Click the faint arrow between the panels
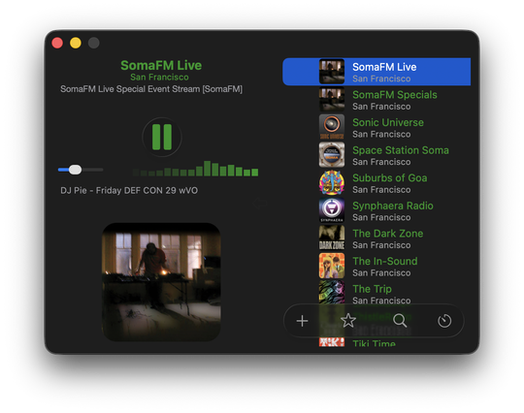This screenshot has width=524, height=413. pyautogui.click(x=260, y=203)
